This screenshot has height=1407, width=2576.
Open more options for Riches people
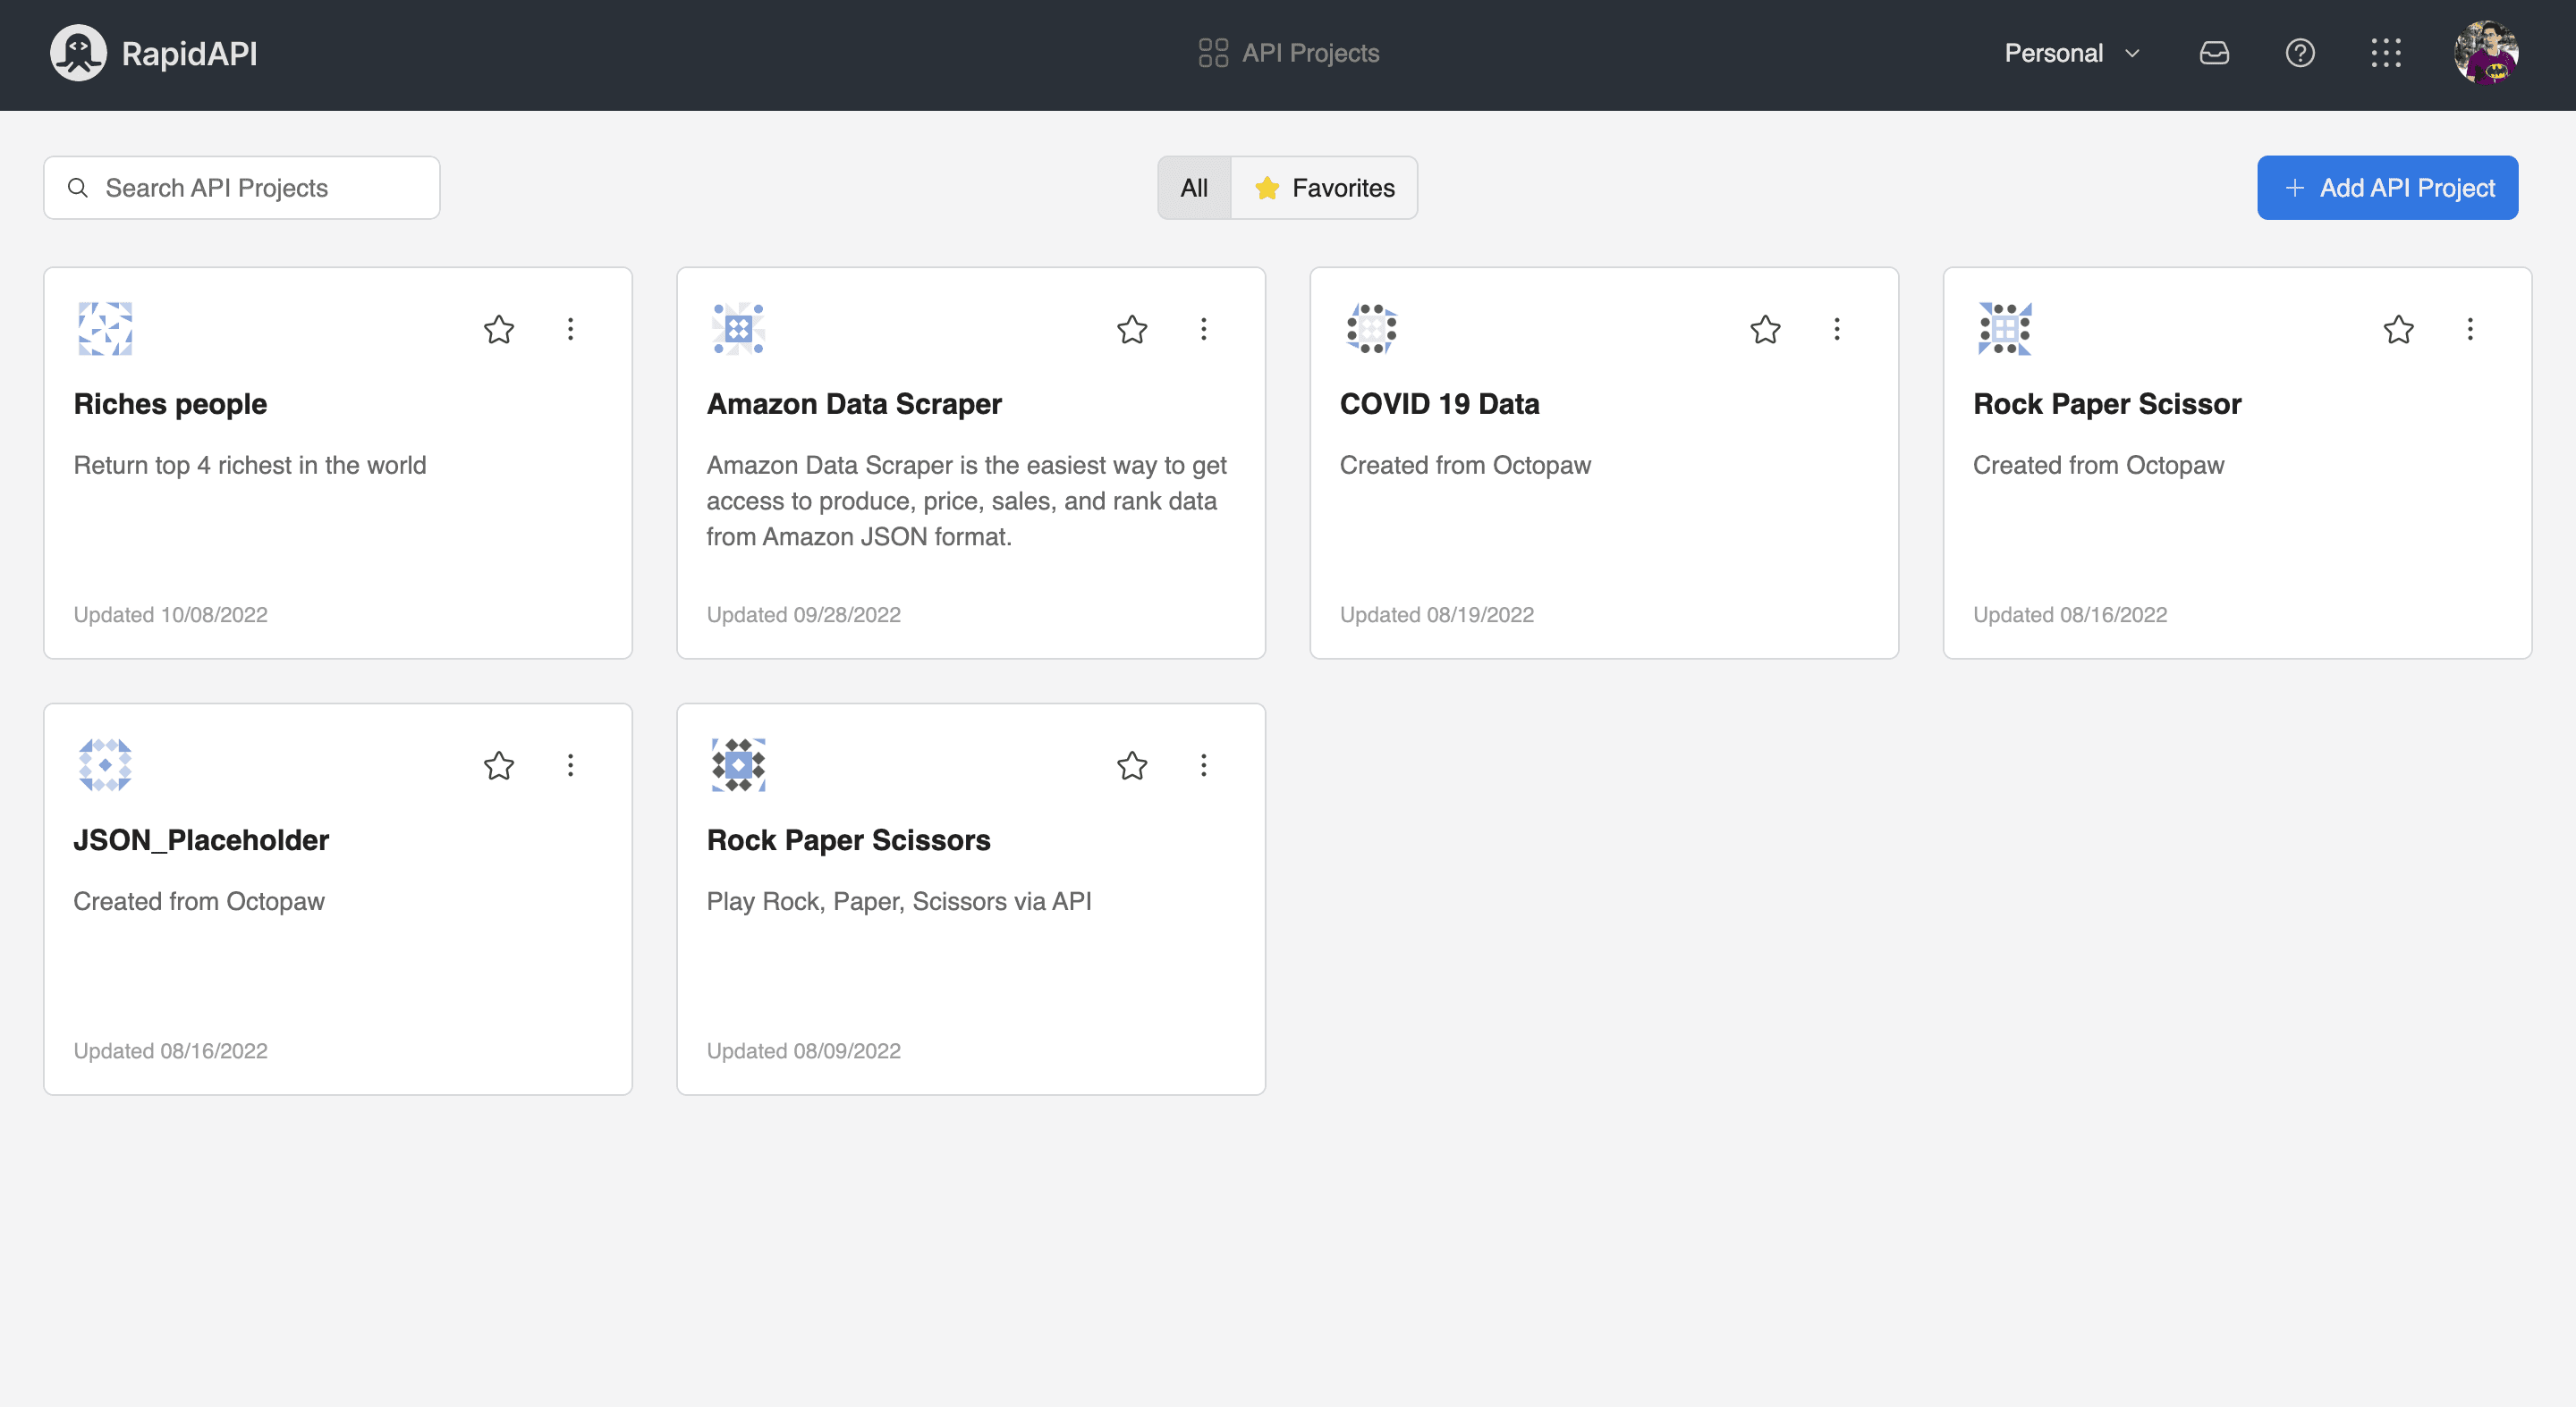click(x=570, y=329)
